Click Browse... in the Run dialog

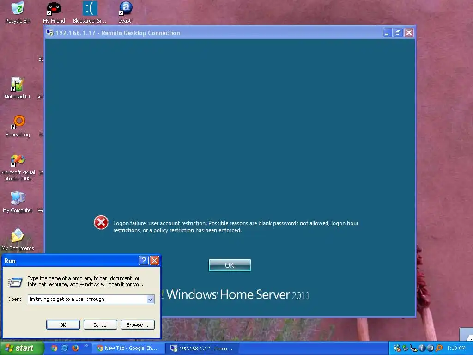(x=138, y=325)
